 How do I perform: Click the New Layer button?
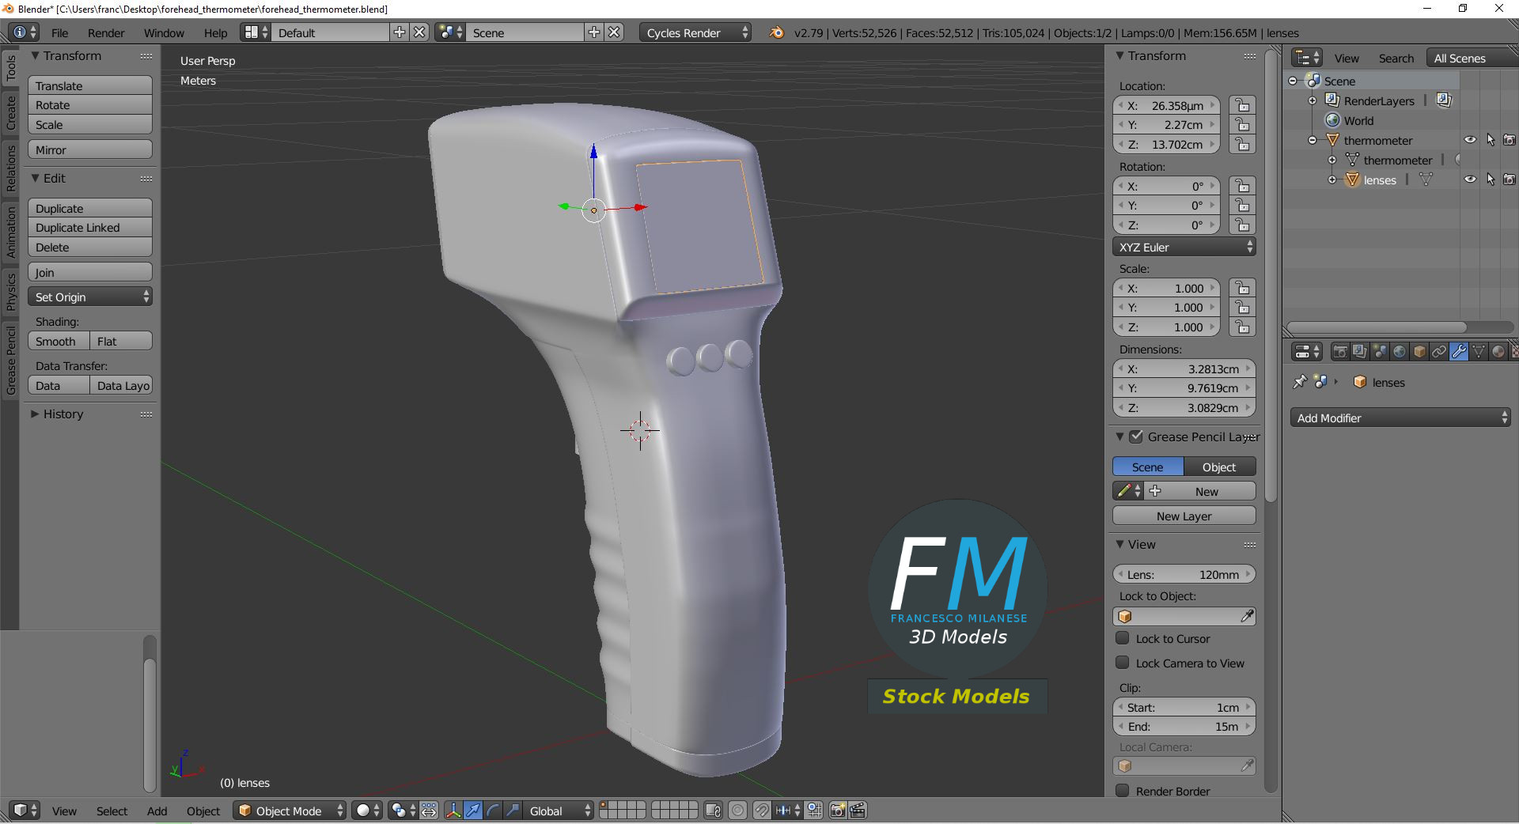1184,516
